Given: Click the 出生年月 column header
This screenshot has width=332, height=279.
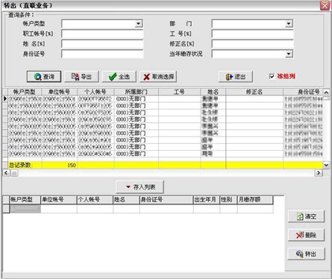Looking at the screenshot, I should 207,200.
